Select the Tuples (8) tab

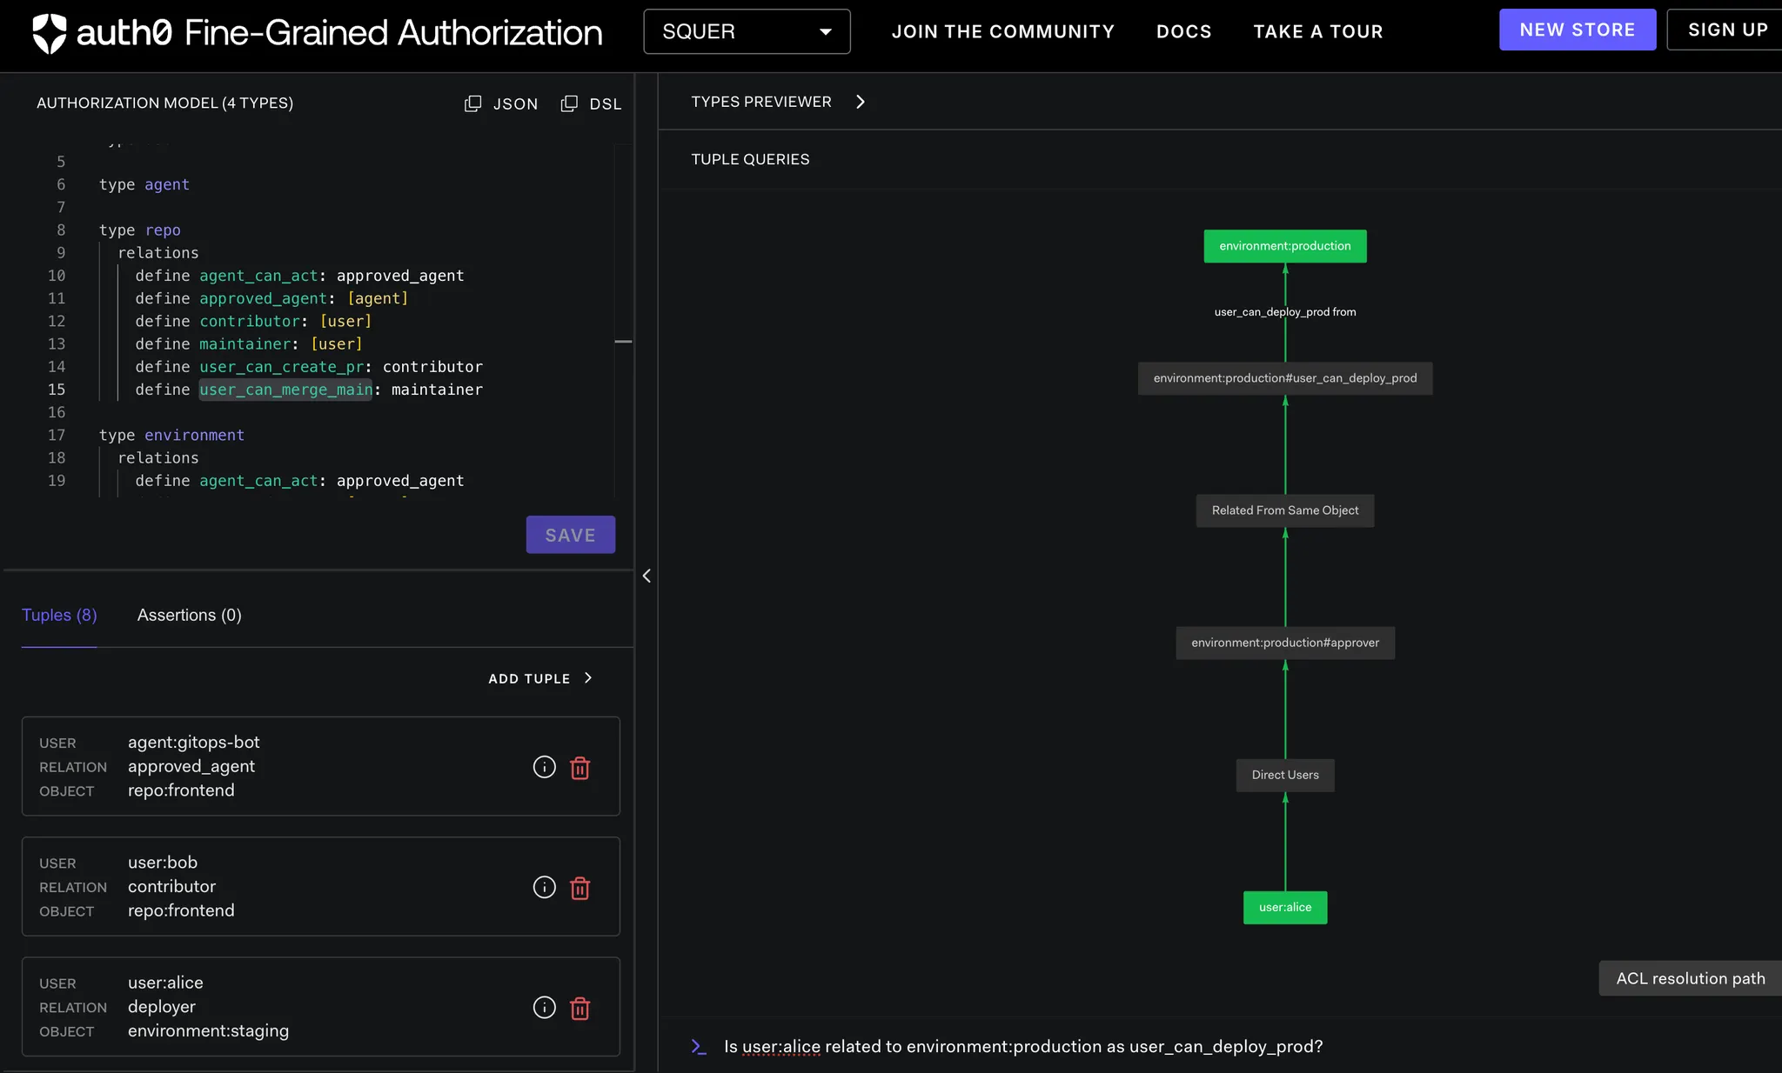[x=59, y=616]
